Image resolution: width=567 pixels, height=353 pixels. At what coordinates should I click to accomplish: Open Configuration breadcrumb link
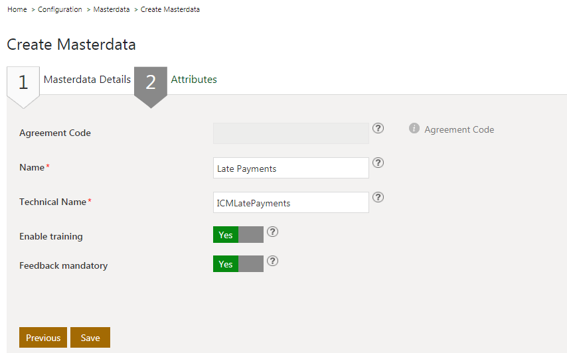pyautogui.click(x=60, y=10)
